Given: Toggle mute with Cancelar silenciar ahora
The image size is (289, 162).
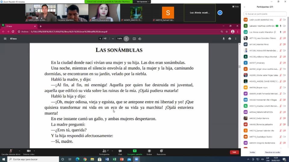Looking at the screenshot, I should click(x=11, y=152).
